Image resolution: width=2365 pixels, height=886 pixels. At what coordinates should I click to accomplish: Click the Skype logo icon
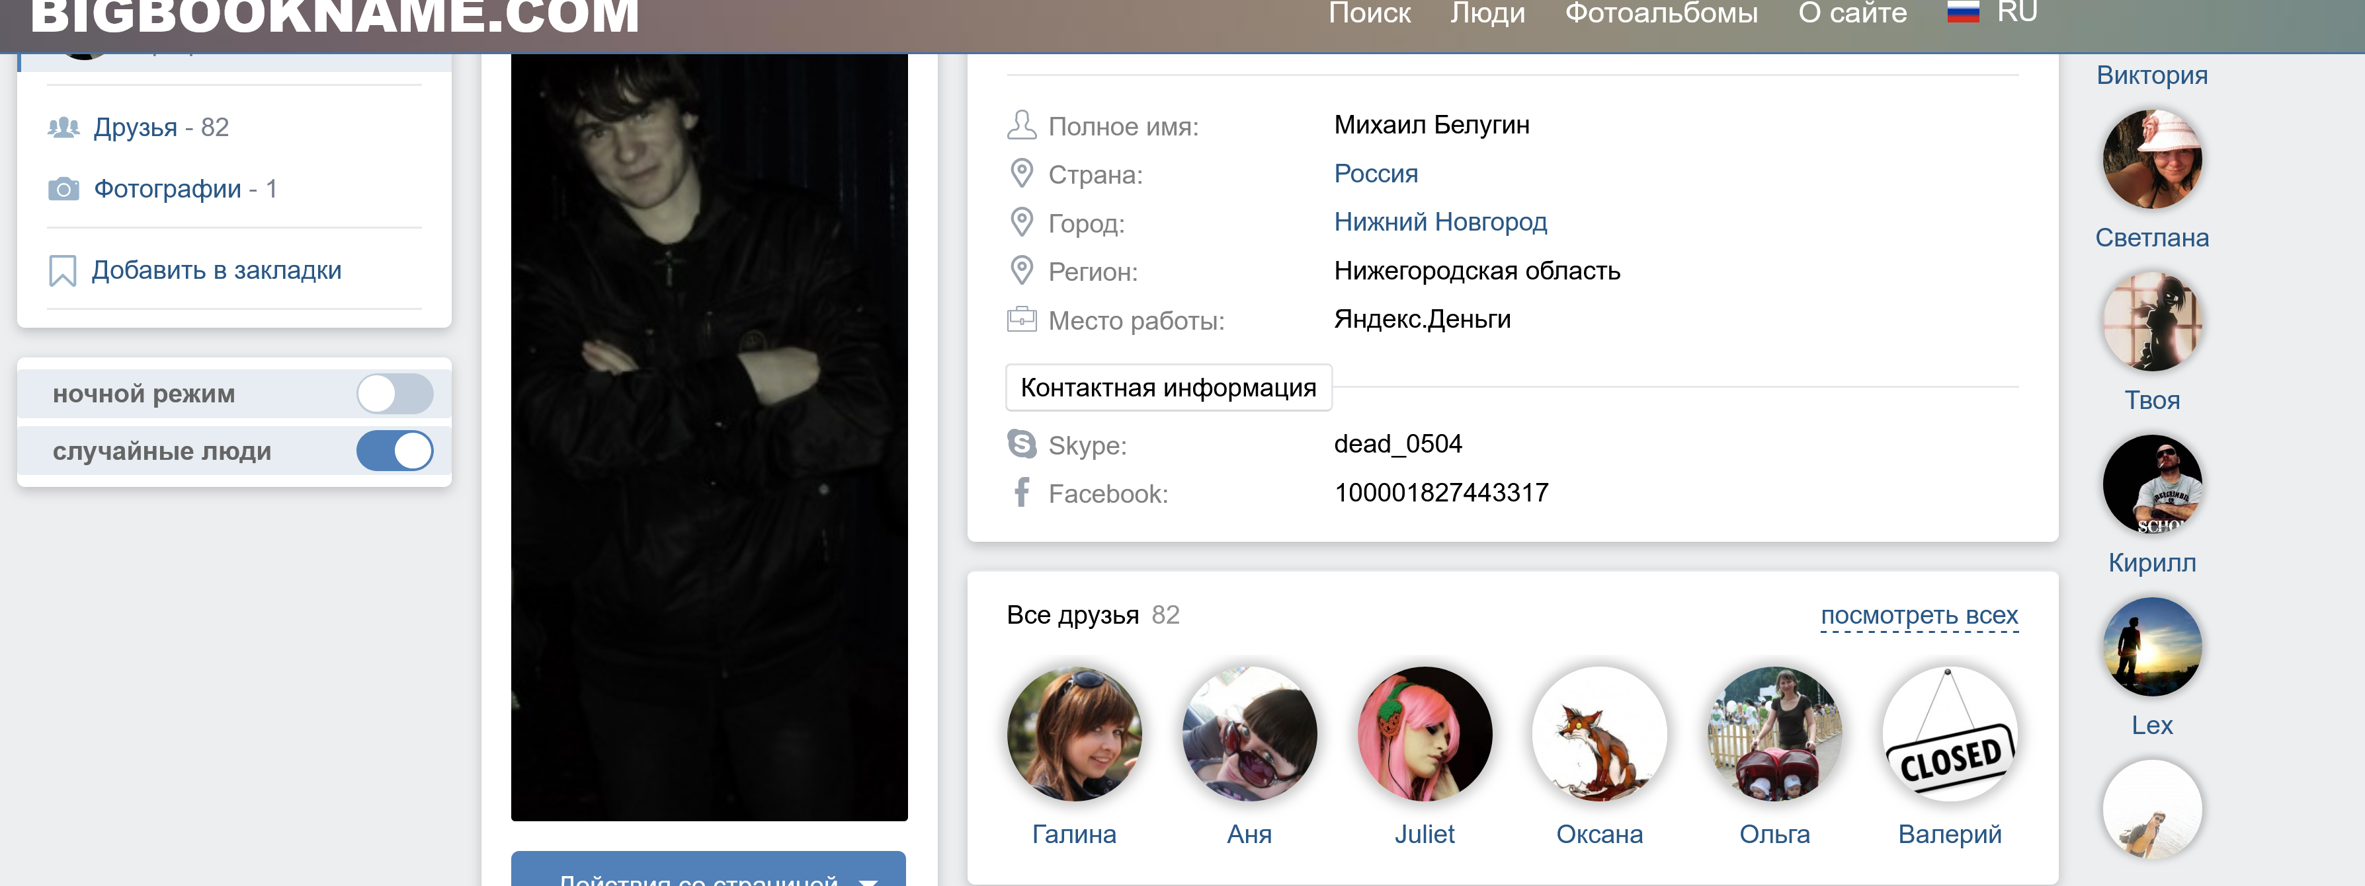(1021, 444)
